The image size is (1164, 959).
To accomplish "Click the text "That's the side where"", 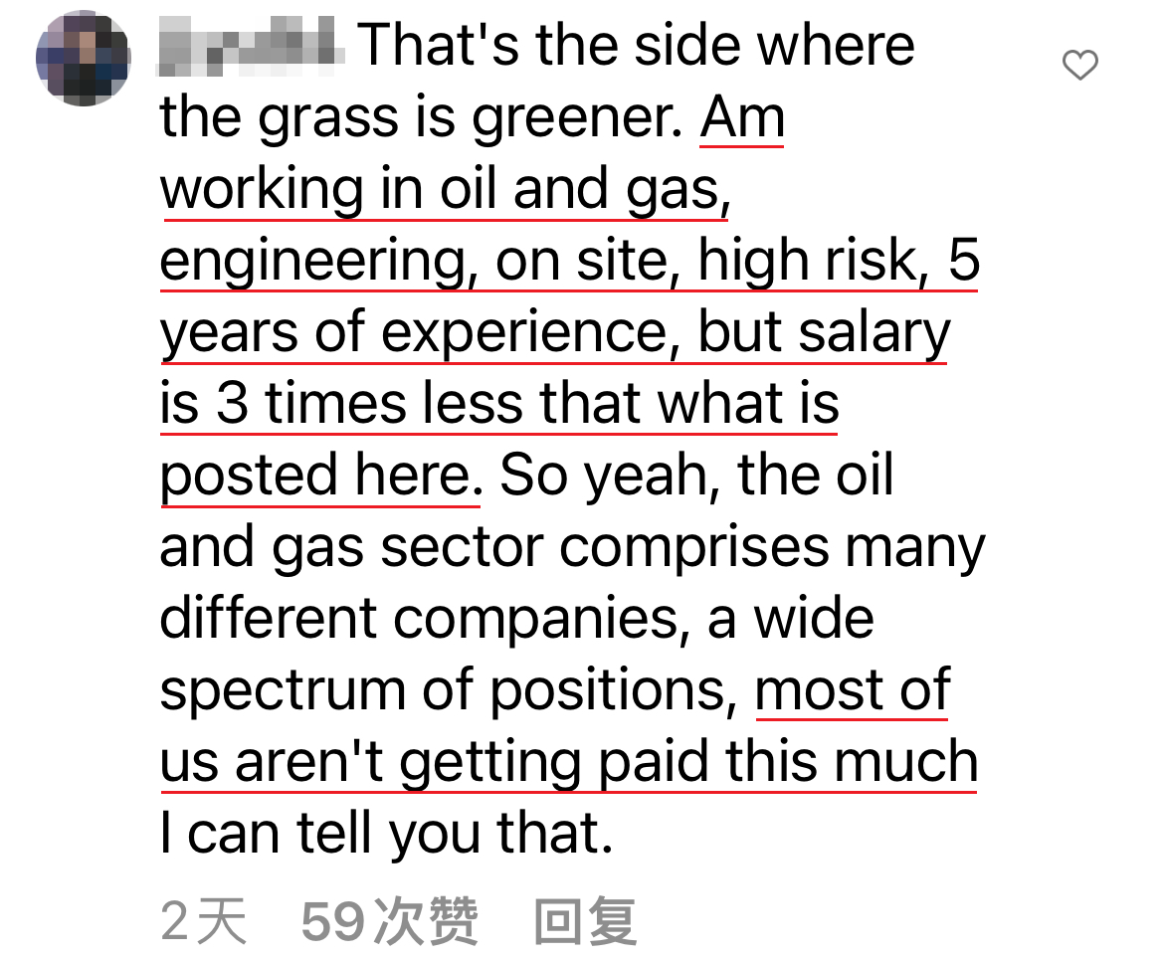I will click(637, 46).
